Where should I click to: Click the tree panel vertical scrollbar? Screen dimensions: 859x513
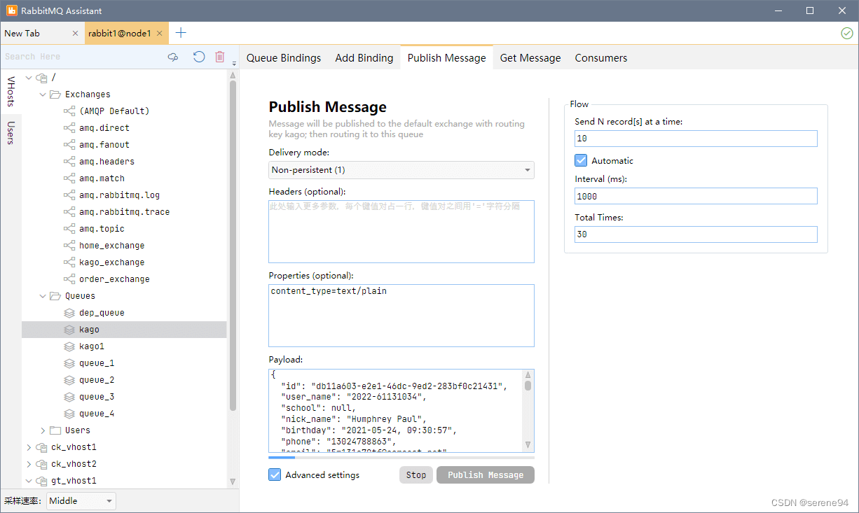233,279
